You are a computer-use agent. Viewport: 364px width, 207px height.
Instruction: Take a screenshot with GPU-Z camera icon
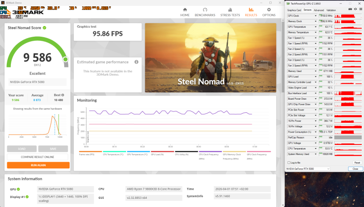tap(350, 9)
